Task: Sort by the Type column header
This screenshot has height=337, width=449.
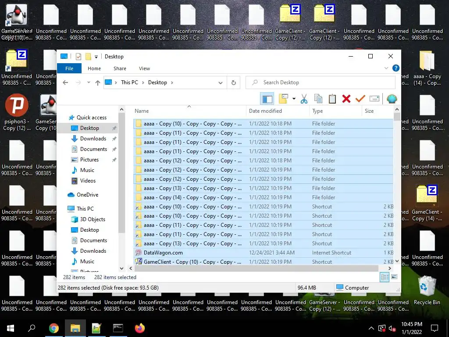Action: point(335,111)
